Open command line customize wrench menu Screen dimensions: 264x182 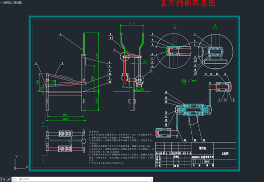(9, 179)
